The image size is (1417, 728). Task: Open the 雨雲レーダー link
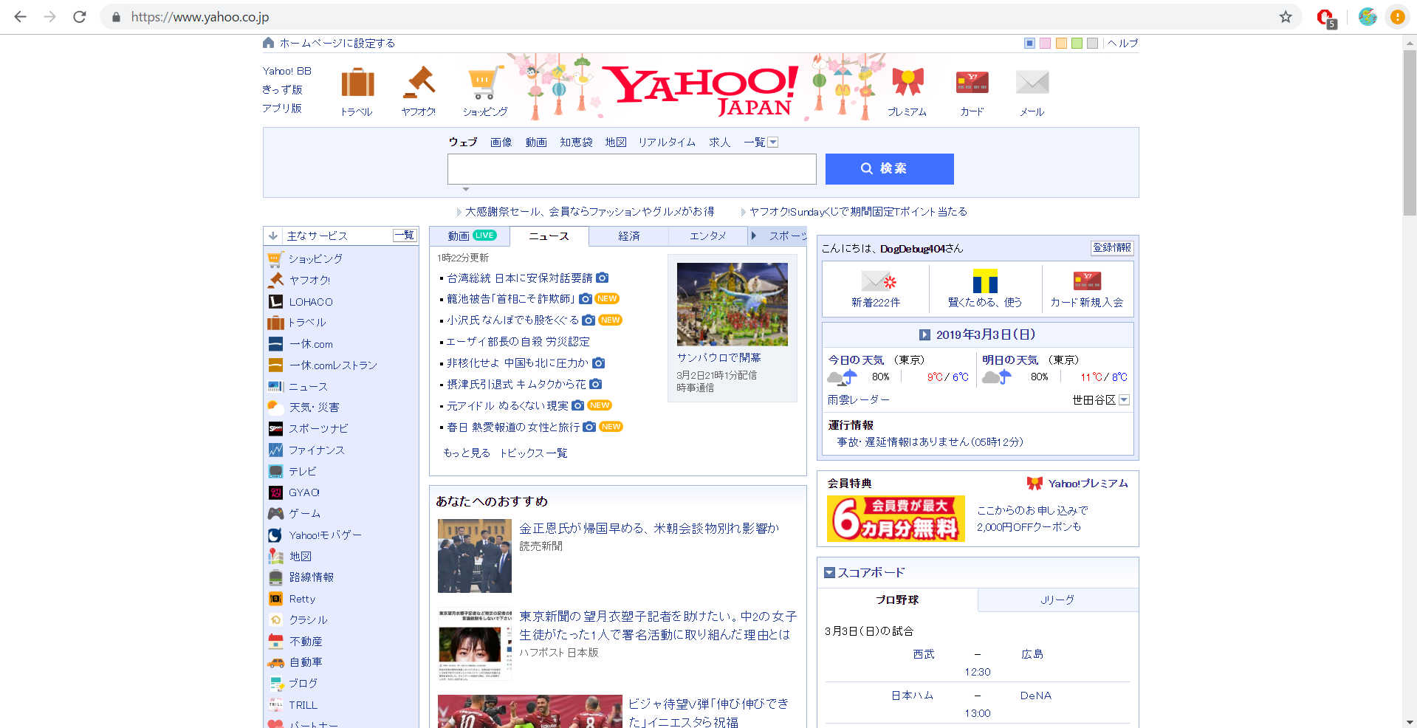859,399
